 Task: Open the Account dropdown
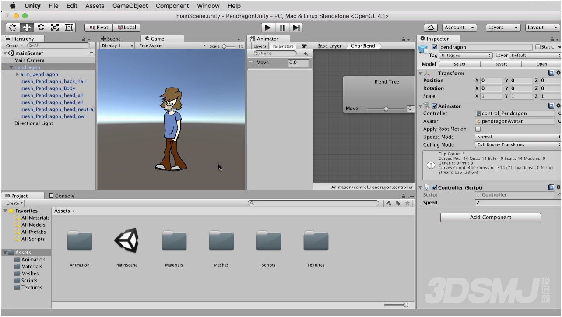click(x=459, y=27)
